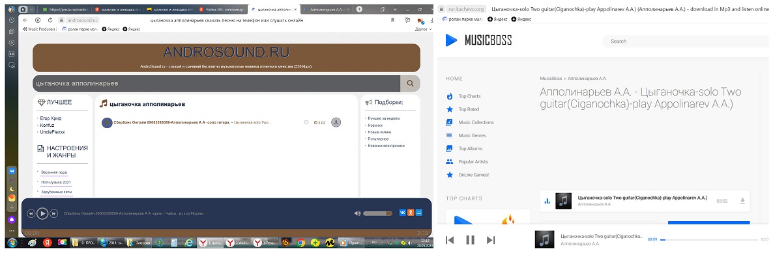Download the Цыганочка-solo track on MusicBoss
The image size is (773, 253).
point(742,201)
